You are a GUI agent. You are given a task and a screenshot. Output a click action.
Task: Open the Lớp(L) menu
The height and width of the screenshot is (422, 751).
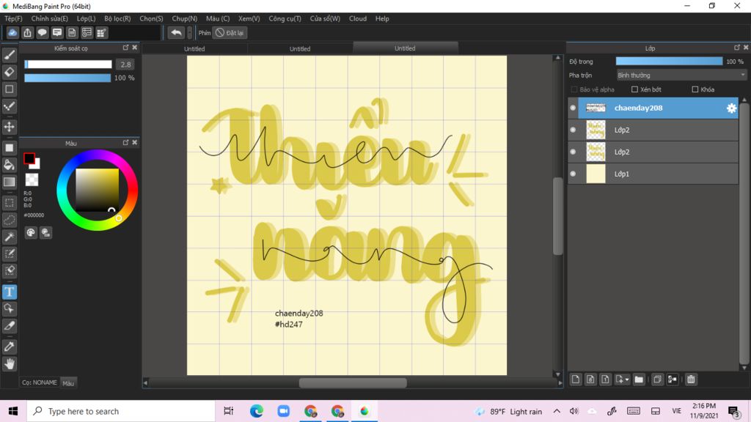point(87,18)
